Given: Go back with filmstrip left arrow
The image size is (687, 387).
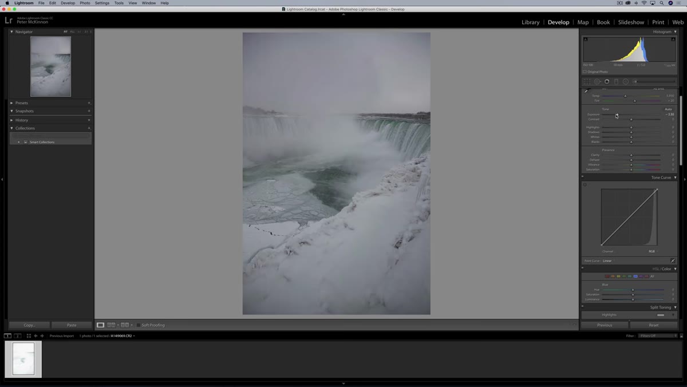Looking at the screenshot, I should tap(35, 336).
